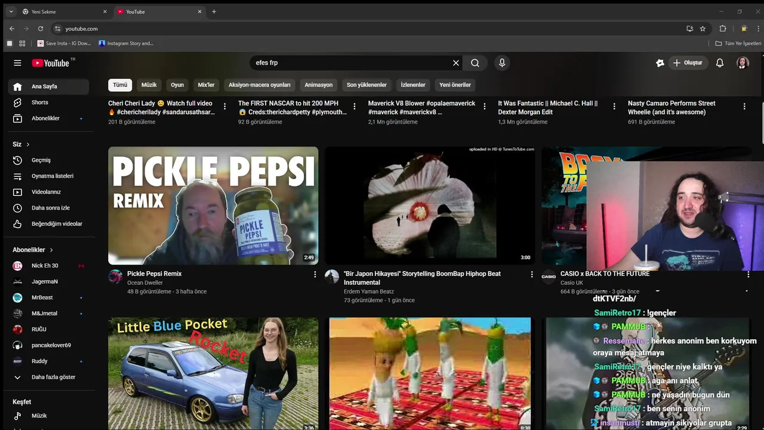Open a new browser tab
This screenshot has width=764, height=430.
[214, 11]
